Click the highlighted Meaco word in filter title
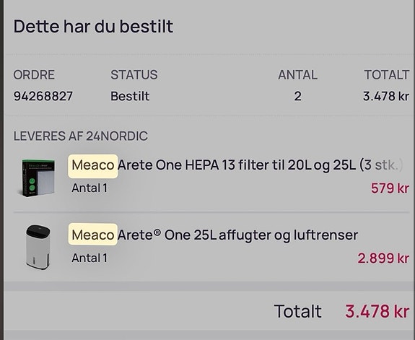Screen dimensions: 415x340 93,166
